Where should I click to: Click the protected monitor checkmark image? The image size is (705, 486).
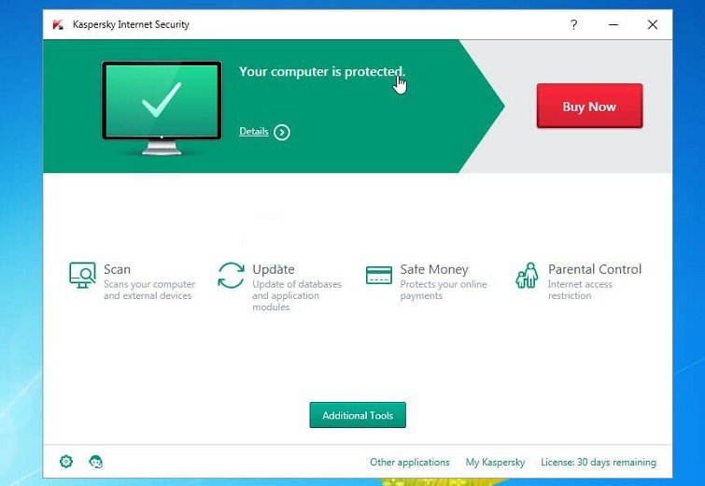pos(162,106)
